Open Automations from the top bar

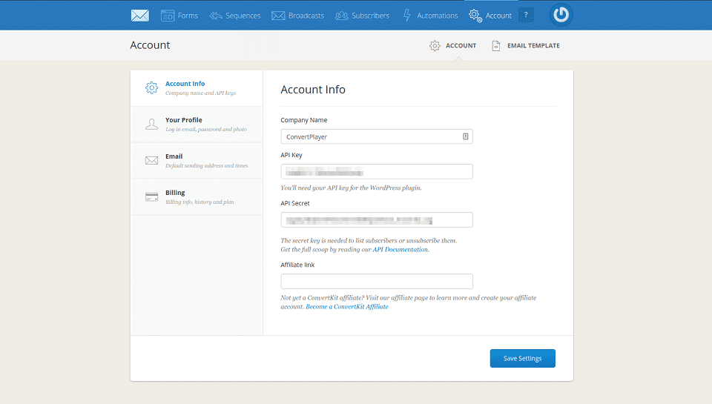coord(430,16)
